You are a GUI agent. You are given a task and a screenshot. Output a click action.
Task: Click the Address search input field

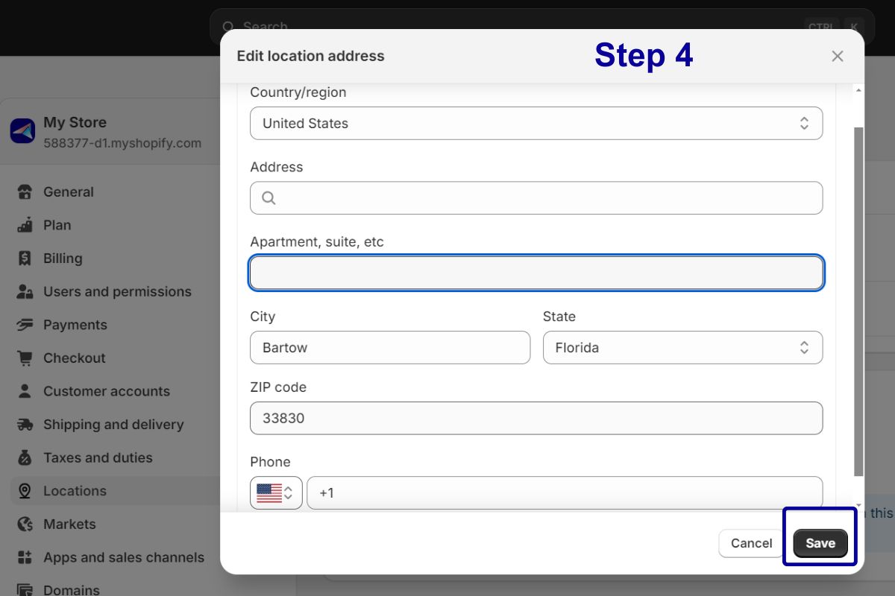pos(536,198)
